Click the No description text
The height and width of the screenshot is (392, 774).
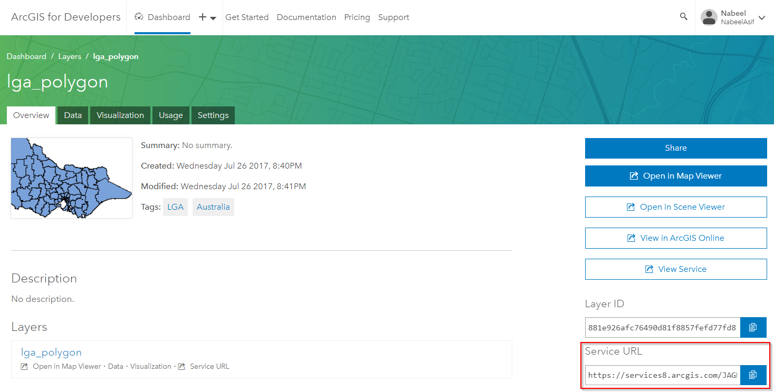(x=43, y=299)
